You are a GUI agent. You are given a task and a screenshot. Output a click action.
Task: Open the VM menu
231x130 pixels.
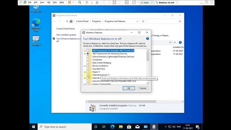pyautogui.click(x=48, y=3)
